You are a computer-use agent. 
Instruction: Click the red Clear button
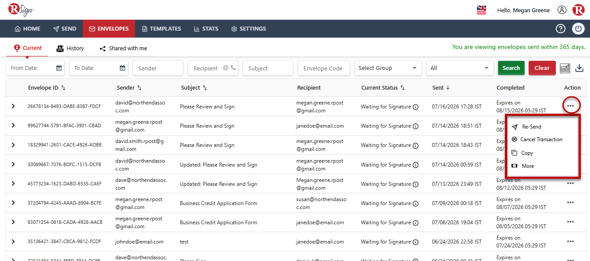coord(542,68)
